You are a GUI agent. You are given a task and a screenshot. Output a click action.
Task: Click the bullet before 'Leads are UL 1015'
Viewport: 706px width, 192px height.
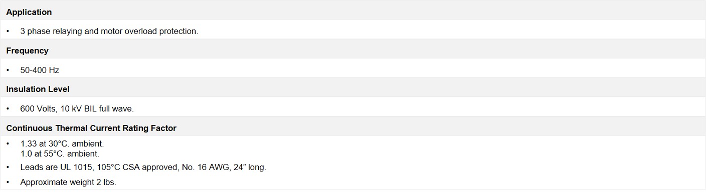8,167
